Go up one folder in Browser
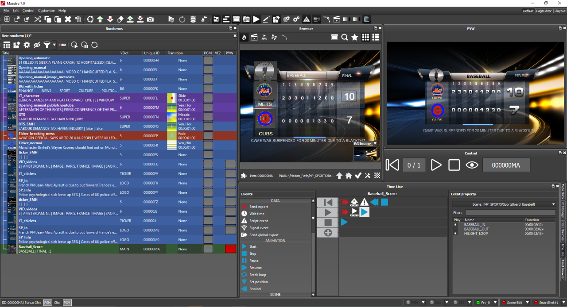 pos(339,176)
